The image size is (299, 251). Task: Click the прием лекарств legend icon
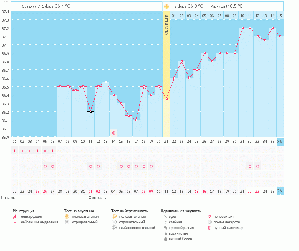pos(209,222)
